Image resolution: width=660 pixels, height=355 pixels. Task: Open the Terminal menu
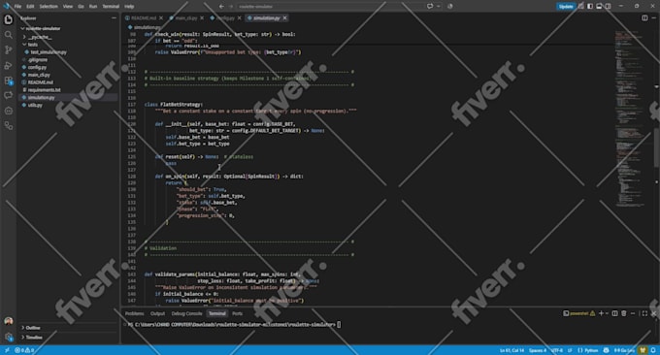coord(111,7)
